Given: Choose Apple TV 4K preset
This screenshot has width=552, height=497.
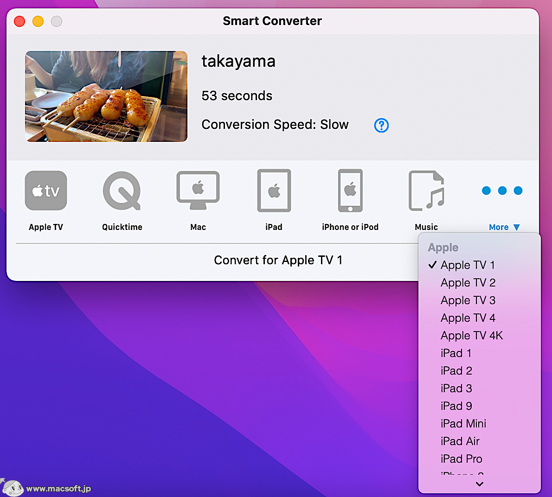Looking at the screenshot, I should click(472, 335).
